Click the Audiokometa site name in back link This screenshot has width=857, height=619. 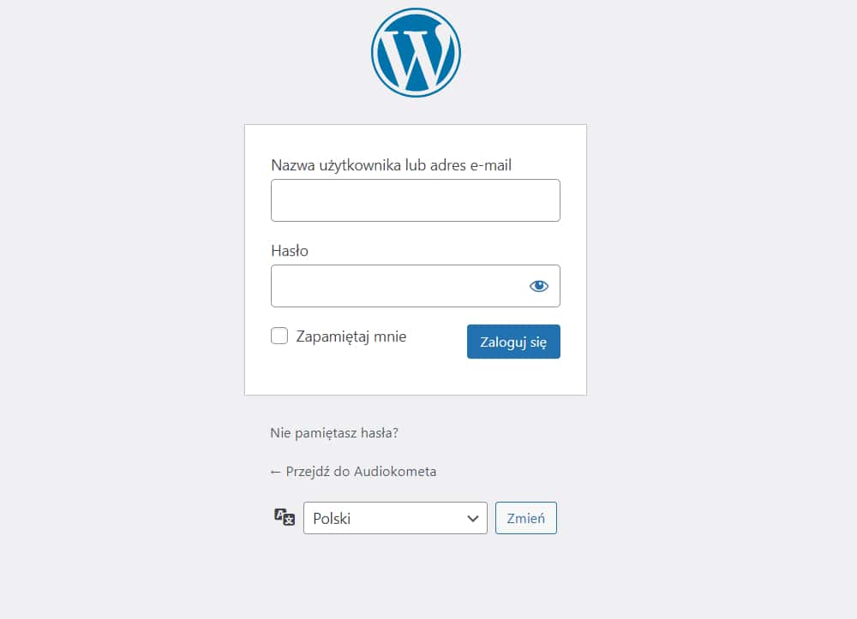[395, 472]
